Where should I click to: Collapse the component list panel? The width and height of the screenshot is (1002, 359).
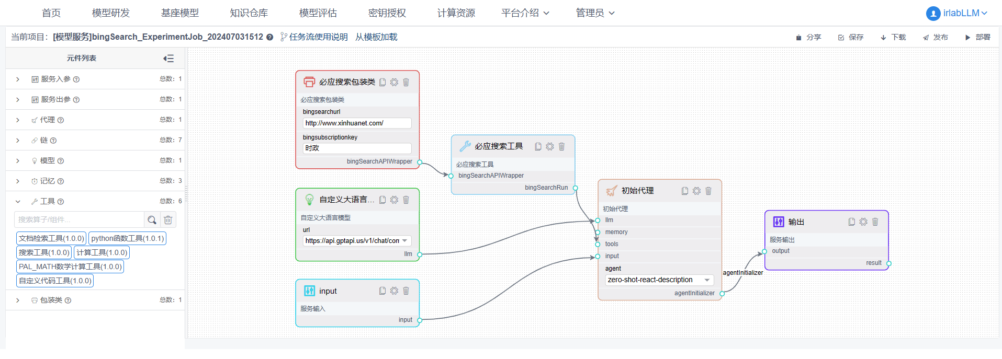coord(168,59)
